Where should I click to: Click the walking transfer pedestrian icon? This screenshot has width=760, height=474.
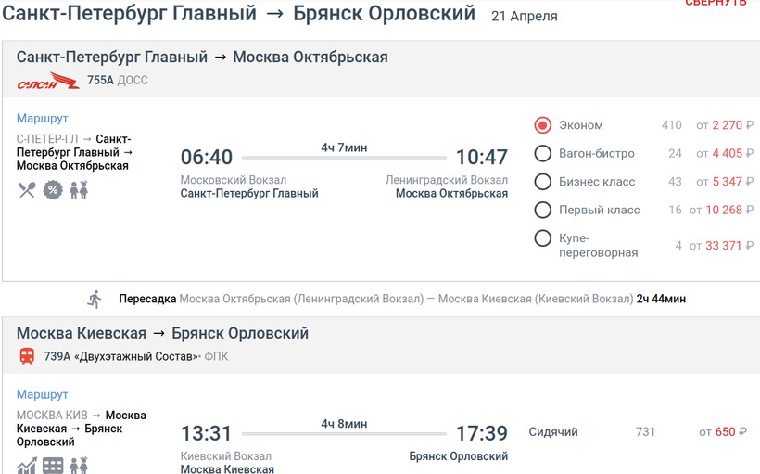coord(95,299)
